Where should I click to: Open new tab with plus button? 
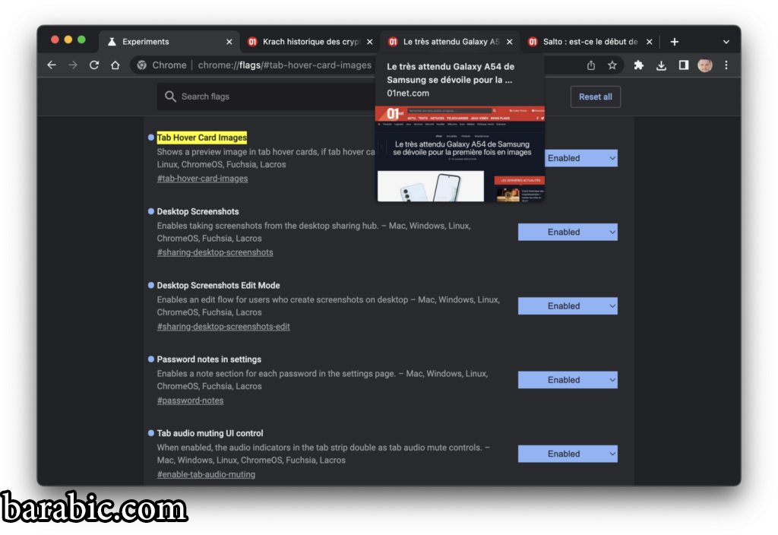[674, 42]
